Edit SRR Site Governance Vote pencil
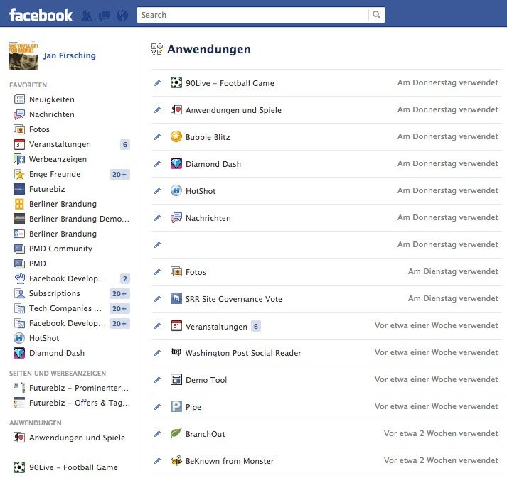Image resolution: width=507 pixels, height=478 pixels. tap(157, 299)
